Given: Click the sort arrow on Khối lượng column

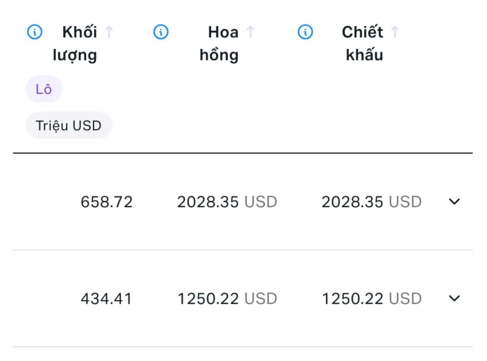Looking at the screenshot, I should pos(108,32).
